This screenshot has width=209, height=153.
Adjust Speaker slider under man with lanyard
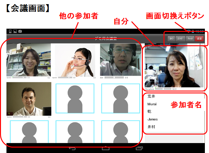pos(20,117)
